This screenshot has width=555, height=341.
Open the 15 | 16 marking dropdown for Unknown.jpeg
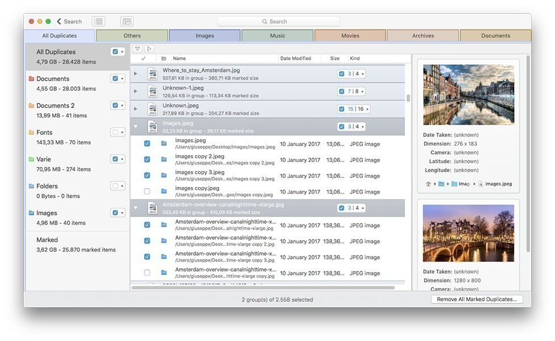(x=368, y=109)
